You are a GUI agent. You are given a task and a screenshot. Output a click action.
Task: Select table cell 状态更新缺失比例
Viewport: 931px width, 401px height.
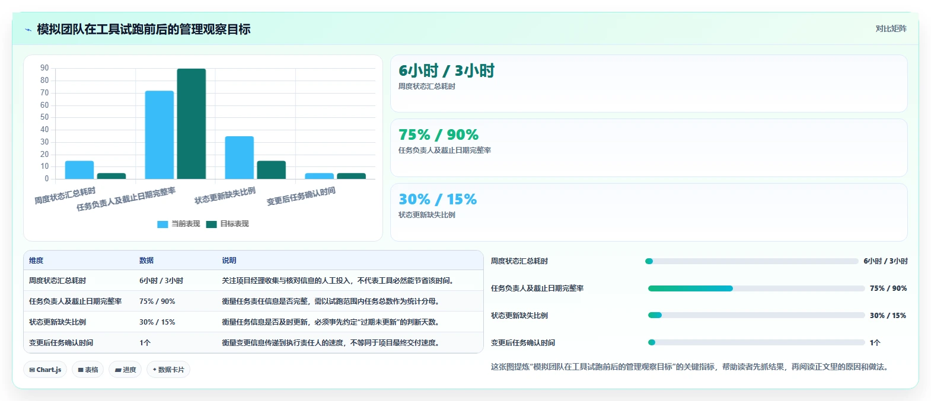point(58,322)
